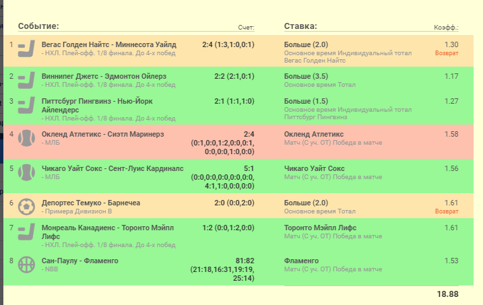Click bet Чикаго Уайт Сокс in Ставка column
The width and height of the screenshot is (483, 305).
[x=314, y=168]
